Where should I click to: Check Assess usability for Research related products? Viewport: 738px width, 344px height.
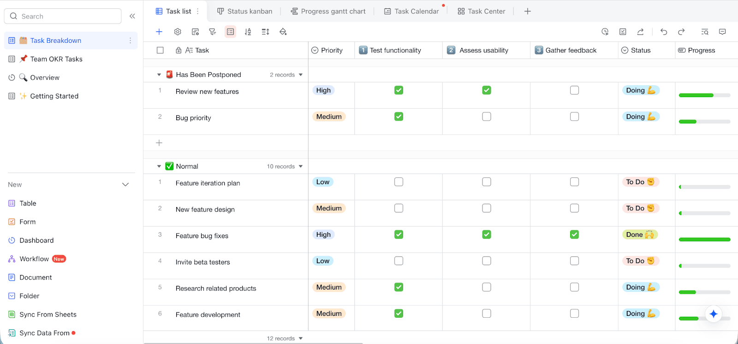click(x=487, y=287)
